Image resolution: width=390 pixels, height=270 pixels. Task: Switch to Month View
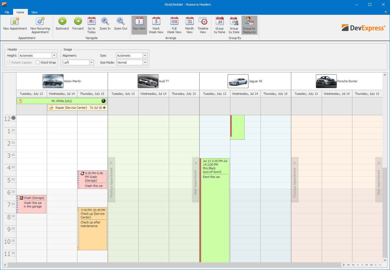189,25
